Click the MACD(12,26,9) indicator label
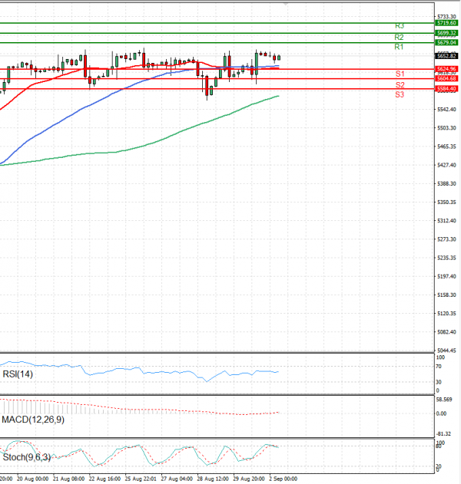461x484 pixels. click(x=33, y=420)
